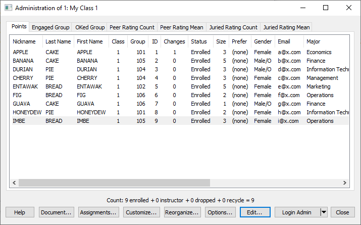The image size is (361, 225).
Task: Sort by Nickname column header
Action: click(x=24, y=41)
